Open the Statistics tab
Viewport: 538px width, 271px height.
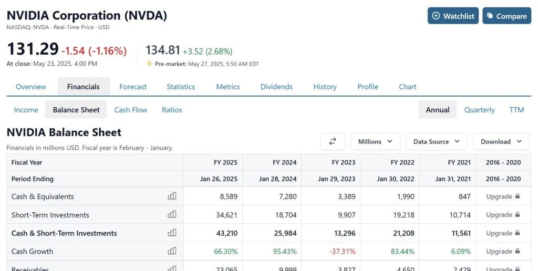click(181, 87)
